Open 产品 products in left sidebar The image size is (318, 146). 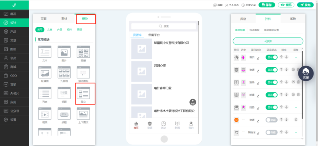click(x=14, y=32)
